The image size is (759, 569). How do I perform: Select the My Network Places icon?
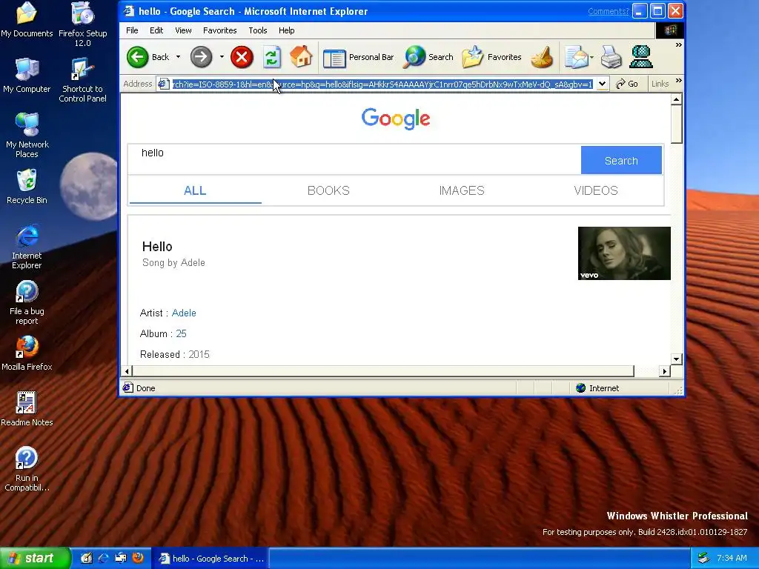[x=27, y=136]
